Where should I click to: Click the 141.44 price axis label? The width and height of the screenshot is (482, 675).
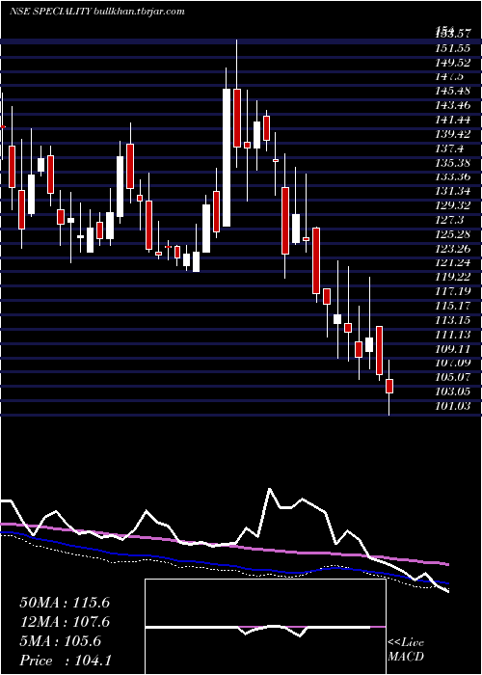click(x=452, y=121)
